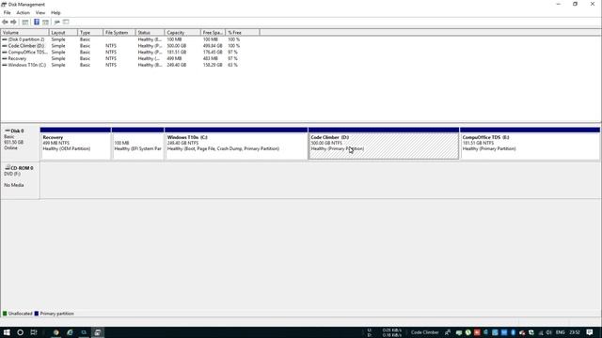This screenshot has width=602, height=338.
Task: Sort by File System column header
Action: pos(119,33)
